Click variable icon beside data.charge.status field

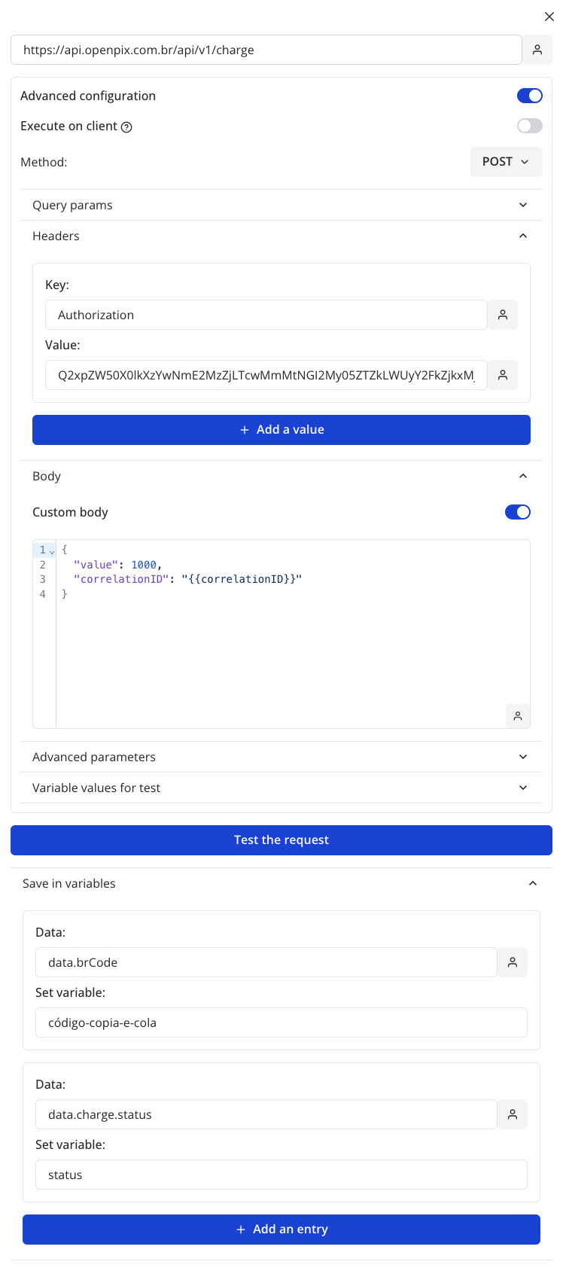click(513, 1114)
